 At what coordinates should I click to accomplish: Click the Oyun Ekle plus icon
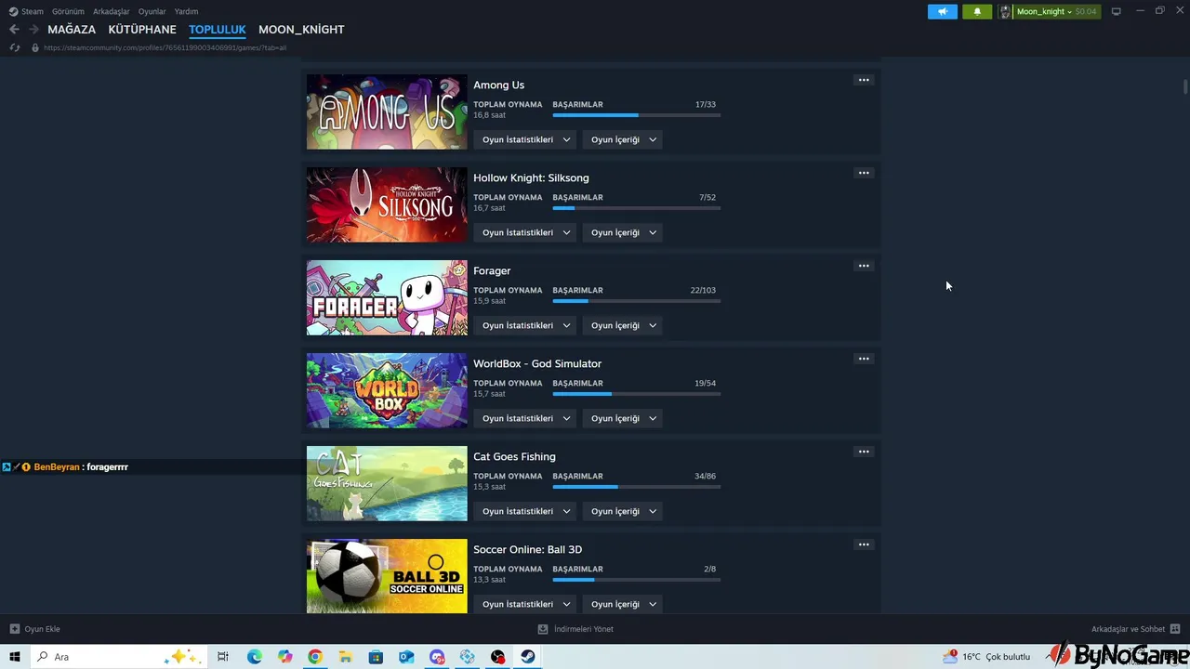coord(14,629)
